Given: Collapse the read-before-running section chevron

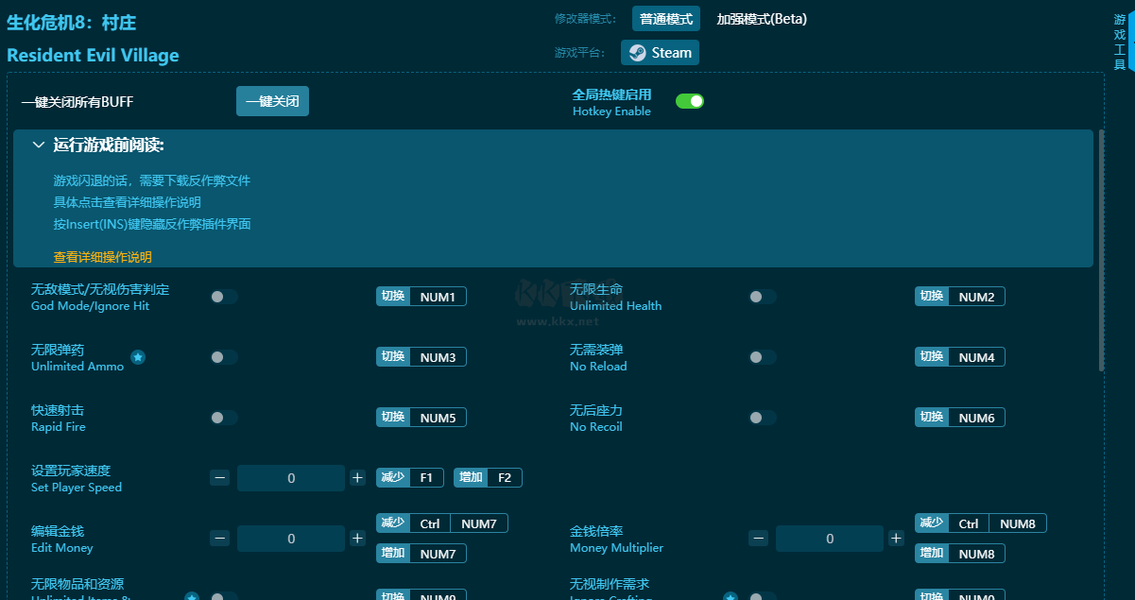Looking at the screenshot, I should [39, 146].
